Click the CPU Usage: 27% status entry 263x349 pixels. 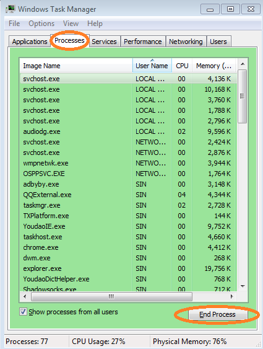click(98, 341)
